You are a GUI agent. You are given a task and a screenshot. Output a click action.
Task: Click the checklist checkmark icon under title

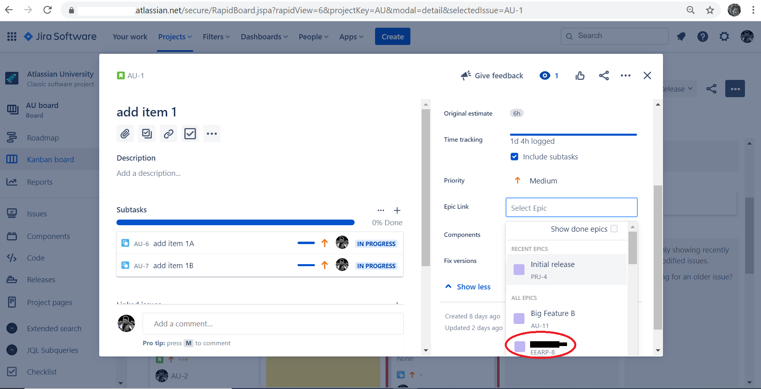[190, 134]
